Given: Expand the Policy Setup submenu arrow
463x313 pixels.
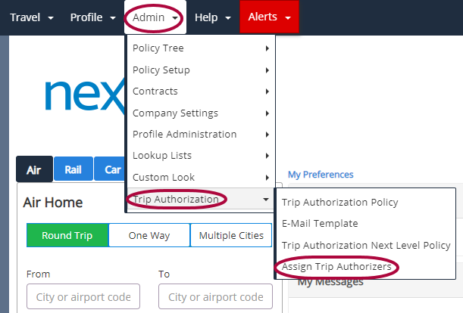Looking at the screenshot, I should click(267, 70).
